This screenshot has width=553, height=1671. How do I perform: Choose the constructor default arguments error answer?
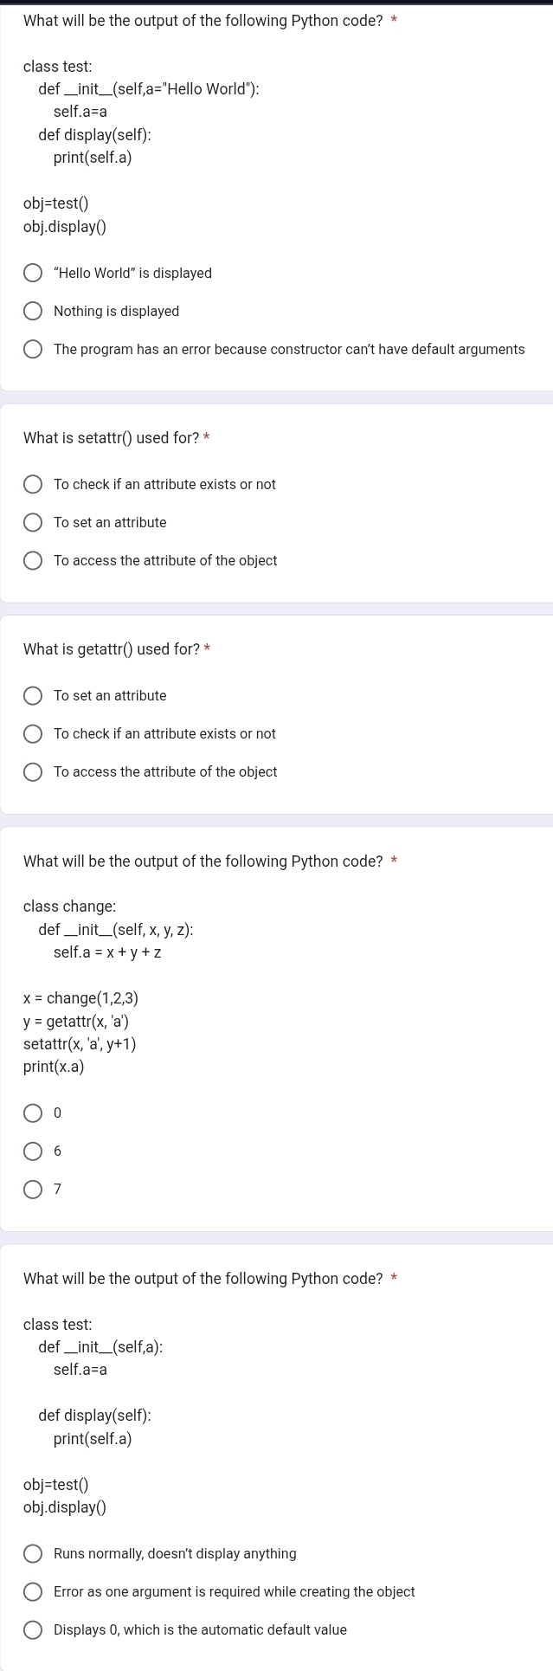(x=33, y=348)
